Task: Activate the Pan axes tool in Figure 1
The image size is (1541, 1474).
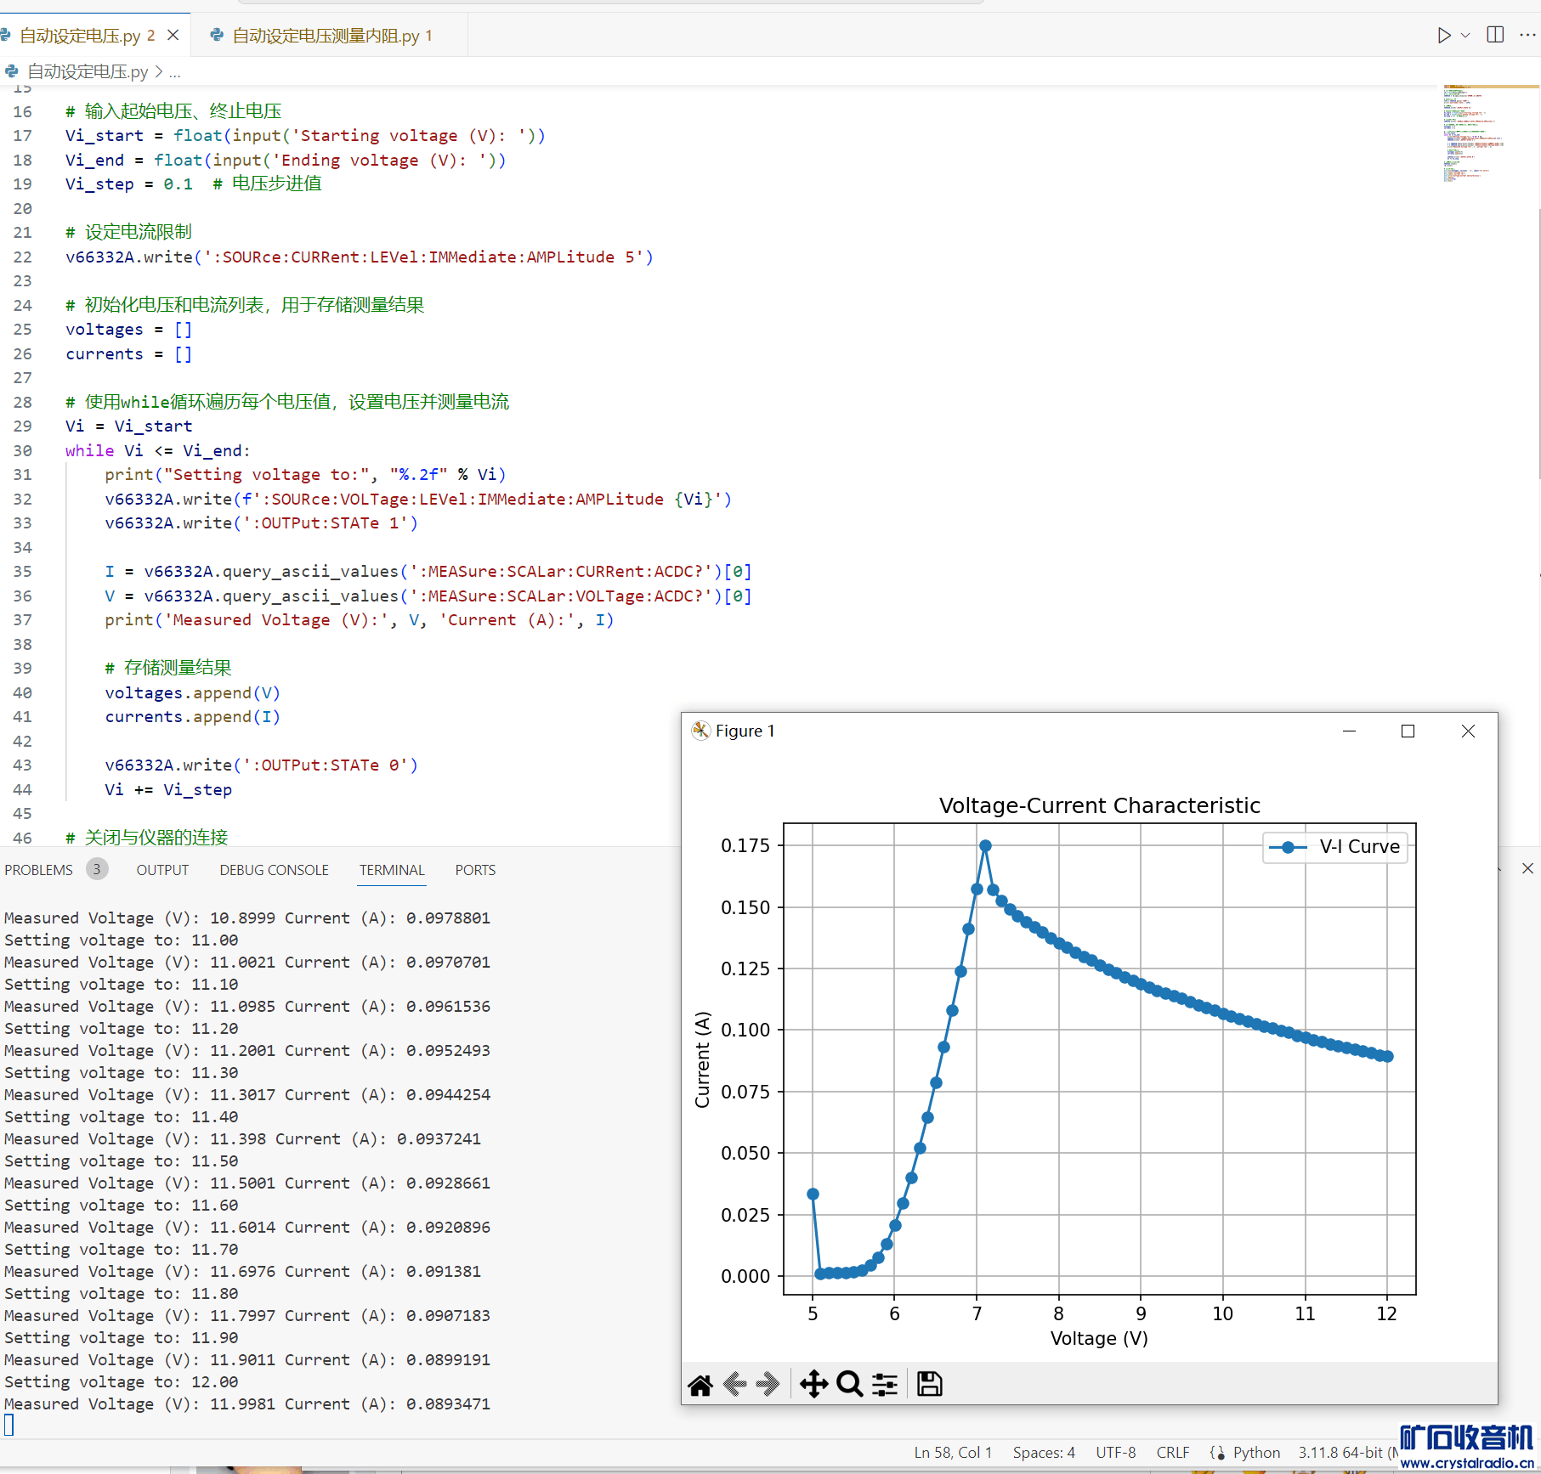Action: click(813, 1384)
